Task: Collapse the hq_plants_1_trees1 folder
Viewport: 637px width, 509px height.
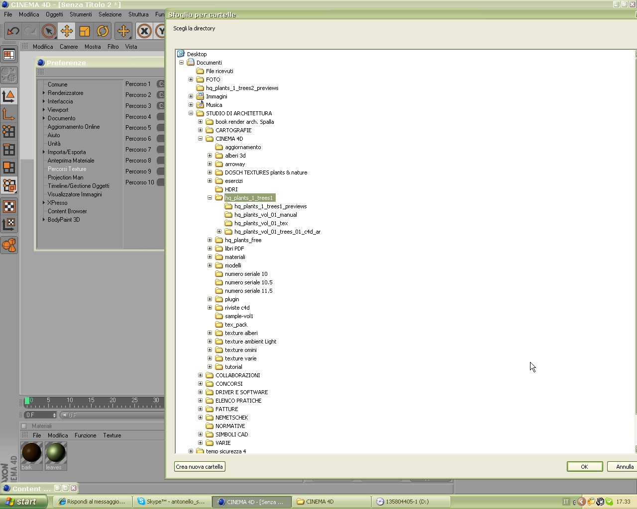Action: tap(210, 198)
